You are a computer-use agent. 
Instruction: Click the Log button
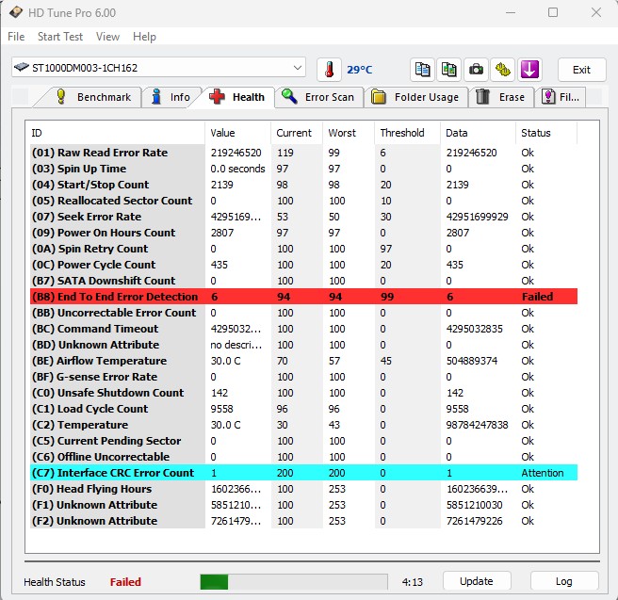coord(563,581)
